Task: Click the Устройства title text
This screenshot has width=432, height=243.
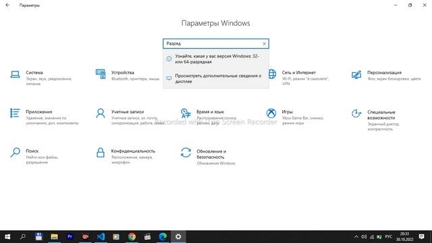Action: coord(123,72)
